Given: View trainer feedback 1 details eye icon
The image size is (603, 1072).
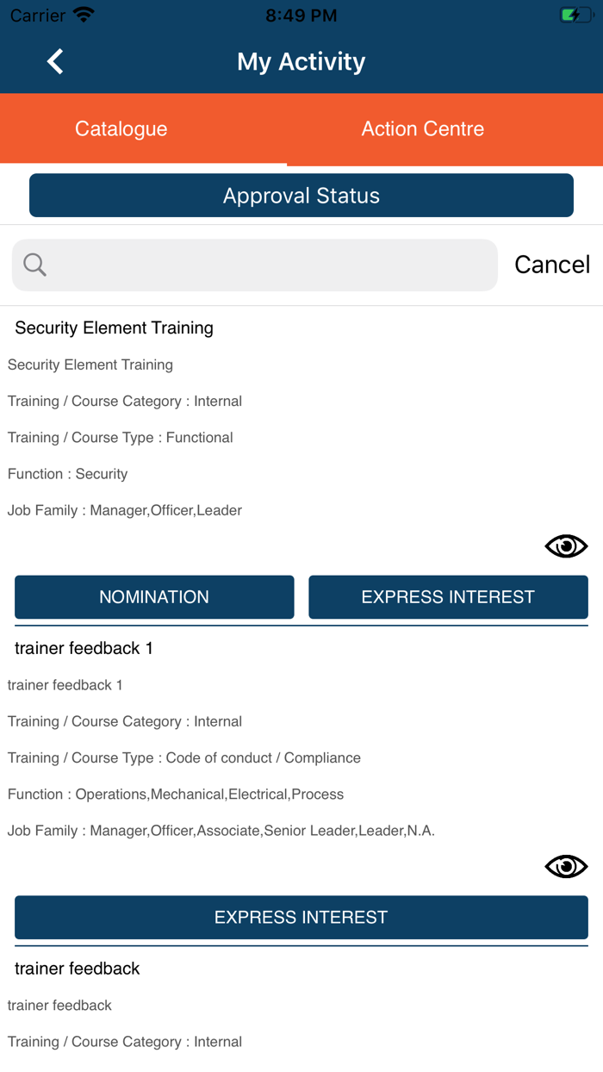Looking at the screenshot, I should 566,866.
